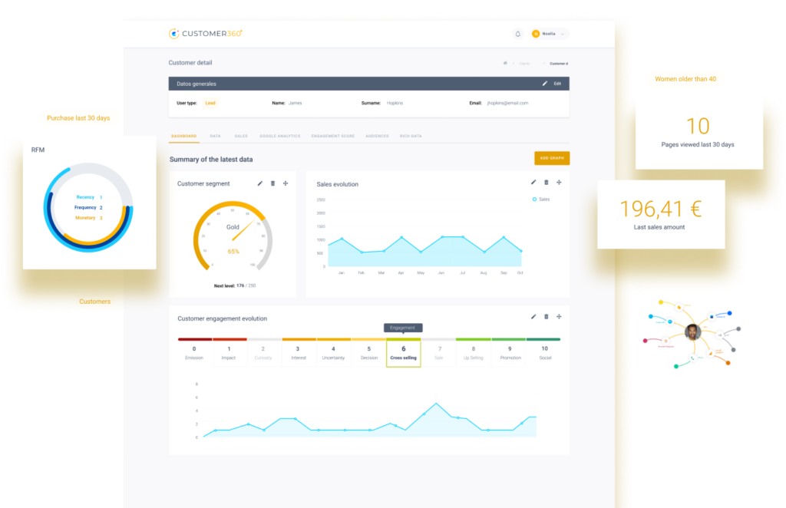Click the Customer360 logo
Image resolution: width=786 pixels, height=508 pixels.
coord(206,34)
